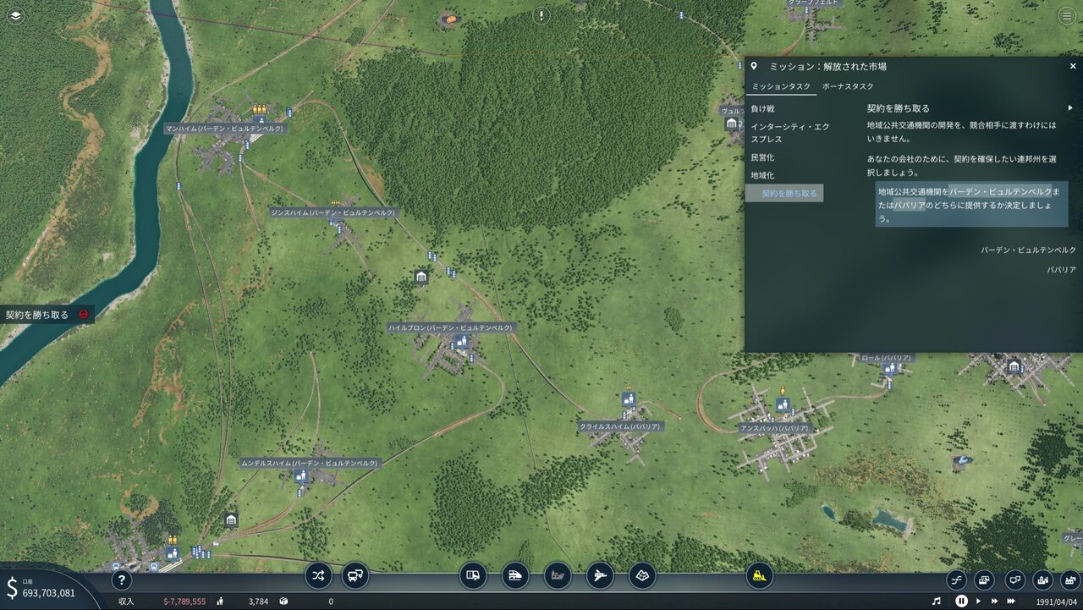
Task: Click highlighted バーデン・ビュルテンベルク link in description
Action: (x=1000, y=192)
